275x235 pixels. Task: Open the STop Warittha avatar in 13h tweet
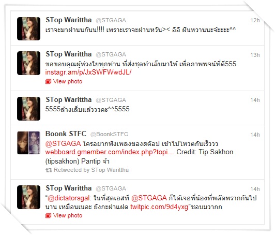click(28, 63)
